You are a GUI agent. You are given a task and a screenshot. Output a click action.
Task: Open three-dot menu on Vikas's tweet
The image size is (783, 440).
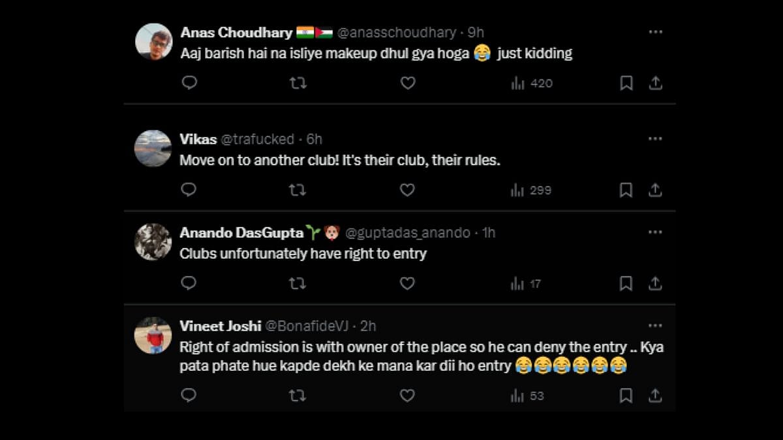(655, 139)
